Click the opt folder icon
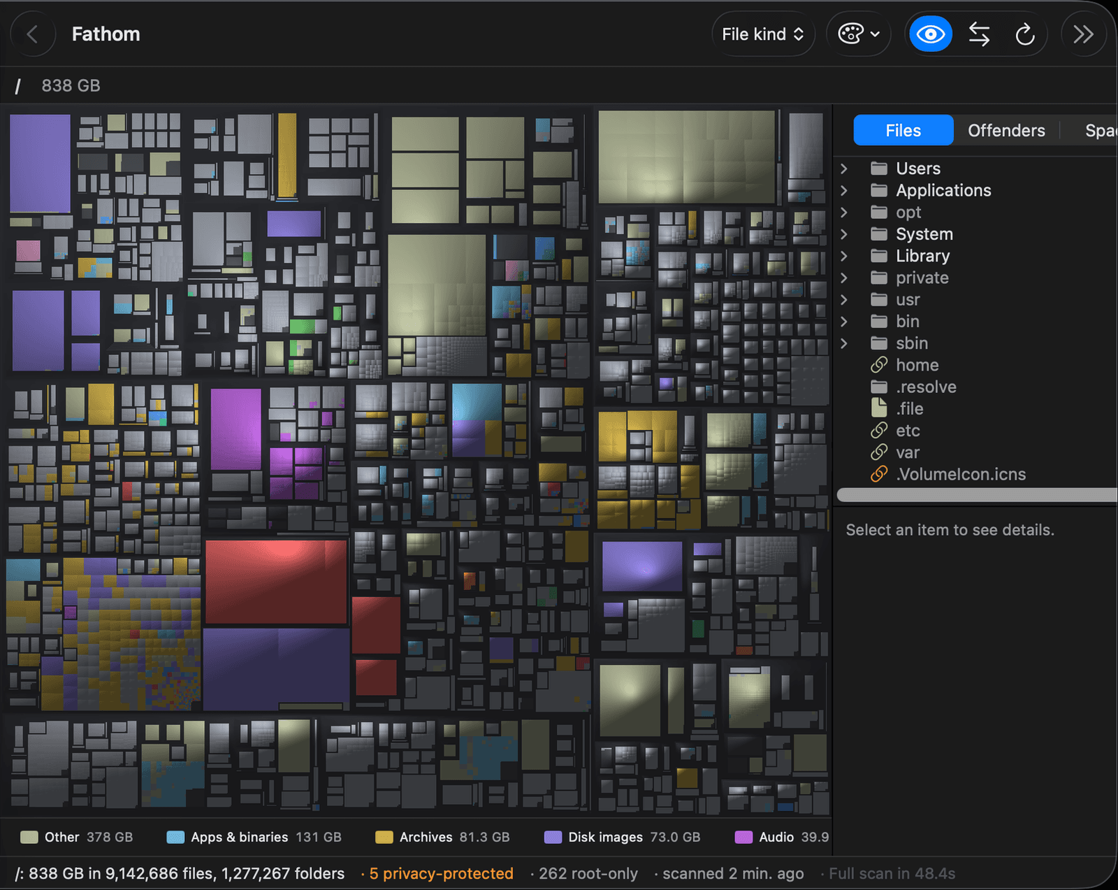The width and height of the screenshot is (1118, 890). coord(879,212)
